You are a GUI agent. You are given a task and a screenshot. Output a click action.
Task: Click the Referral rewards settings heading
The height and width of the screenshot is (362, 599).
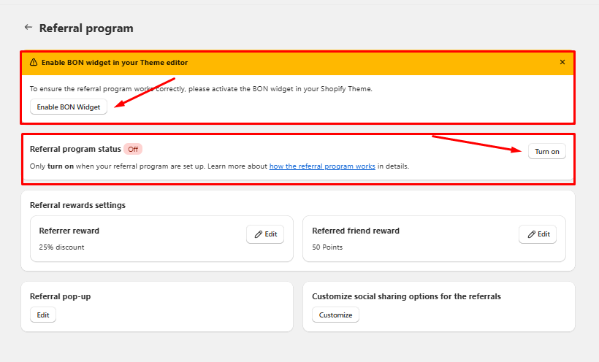tap(77, 205)
